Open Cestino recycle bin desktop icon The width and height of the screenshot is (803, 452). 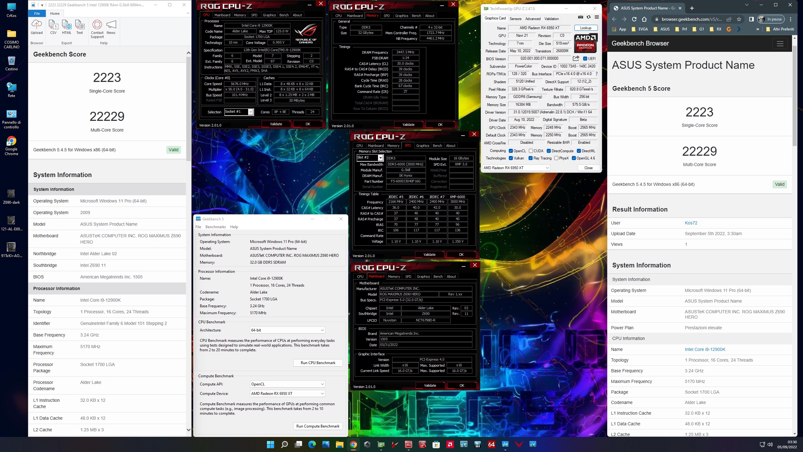tap(11, 63)
